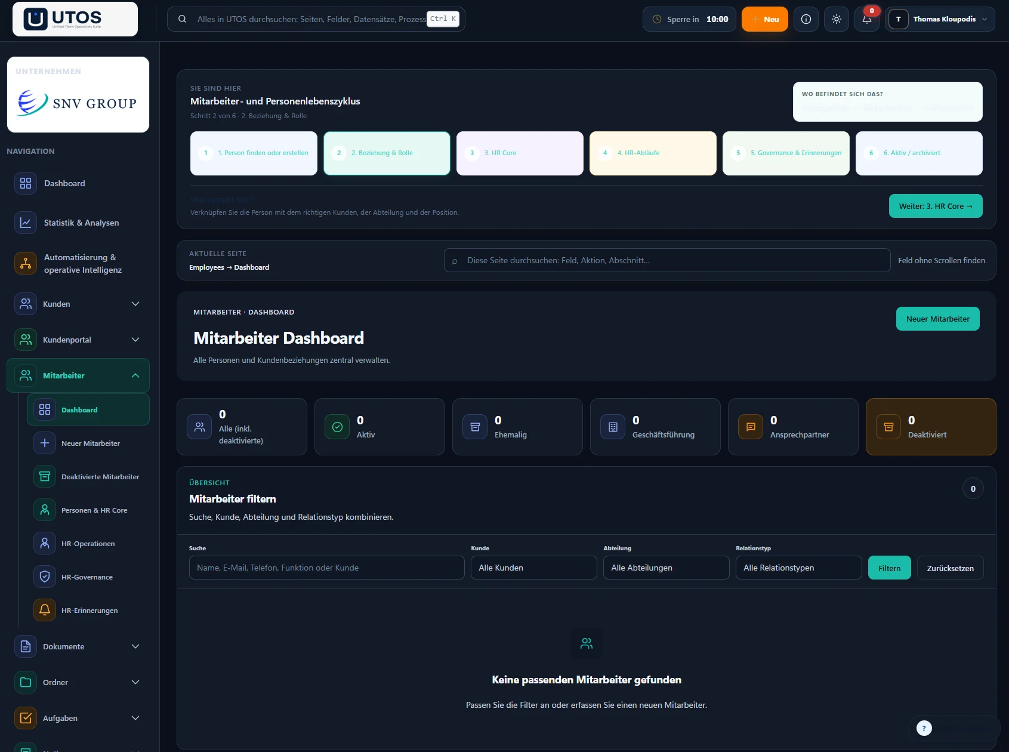Click the Ansprechpartner message stat icon
Screen dimensions: 1009x752
[751, 427]
